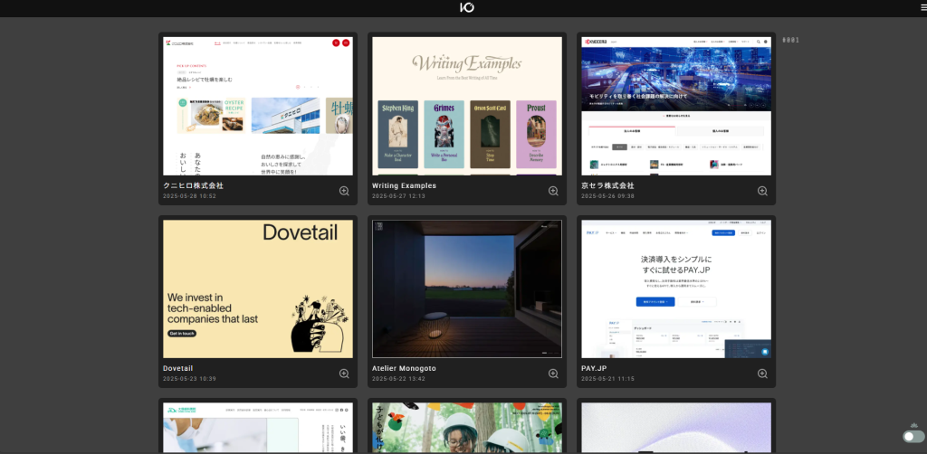Select the クニヒロ株式会社 site thumbnail
Viewport: 927px width, 454px height.
pos(258,106)
